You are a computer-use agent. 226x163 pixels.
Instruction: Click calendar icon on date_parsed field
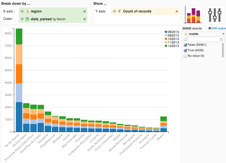point(27,19)
